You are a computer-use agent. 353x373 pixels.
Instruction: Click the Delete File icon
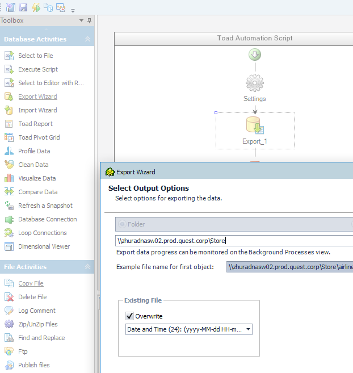(9, 297)
